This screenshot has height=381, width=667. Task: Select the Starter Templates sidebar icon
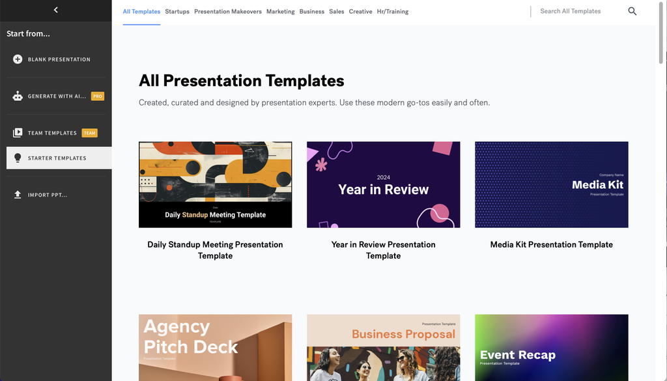coord(16,158)
